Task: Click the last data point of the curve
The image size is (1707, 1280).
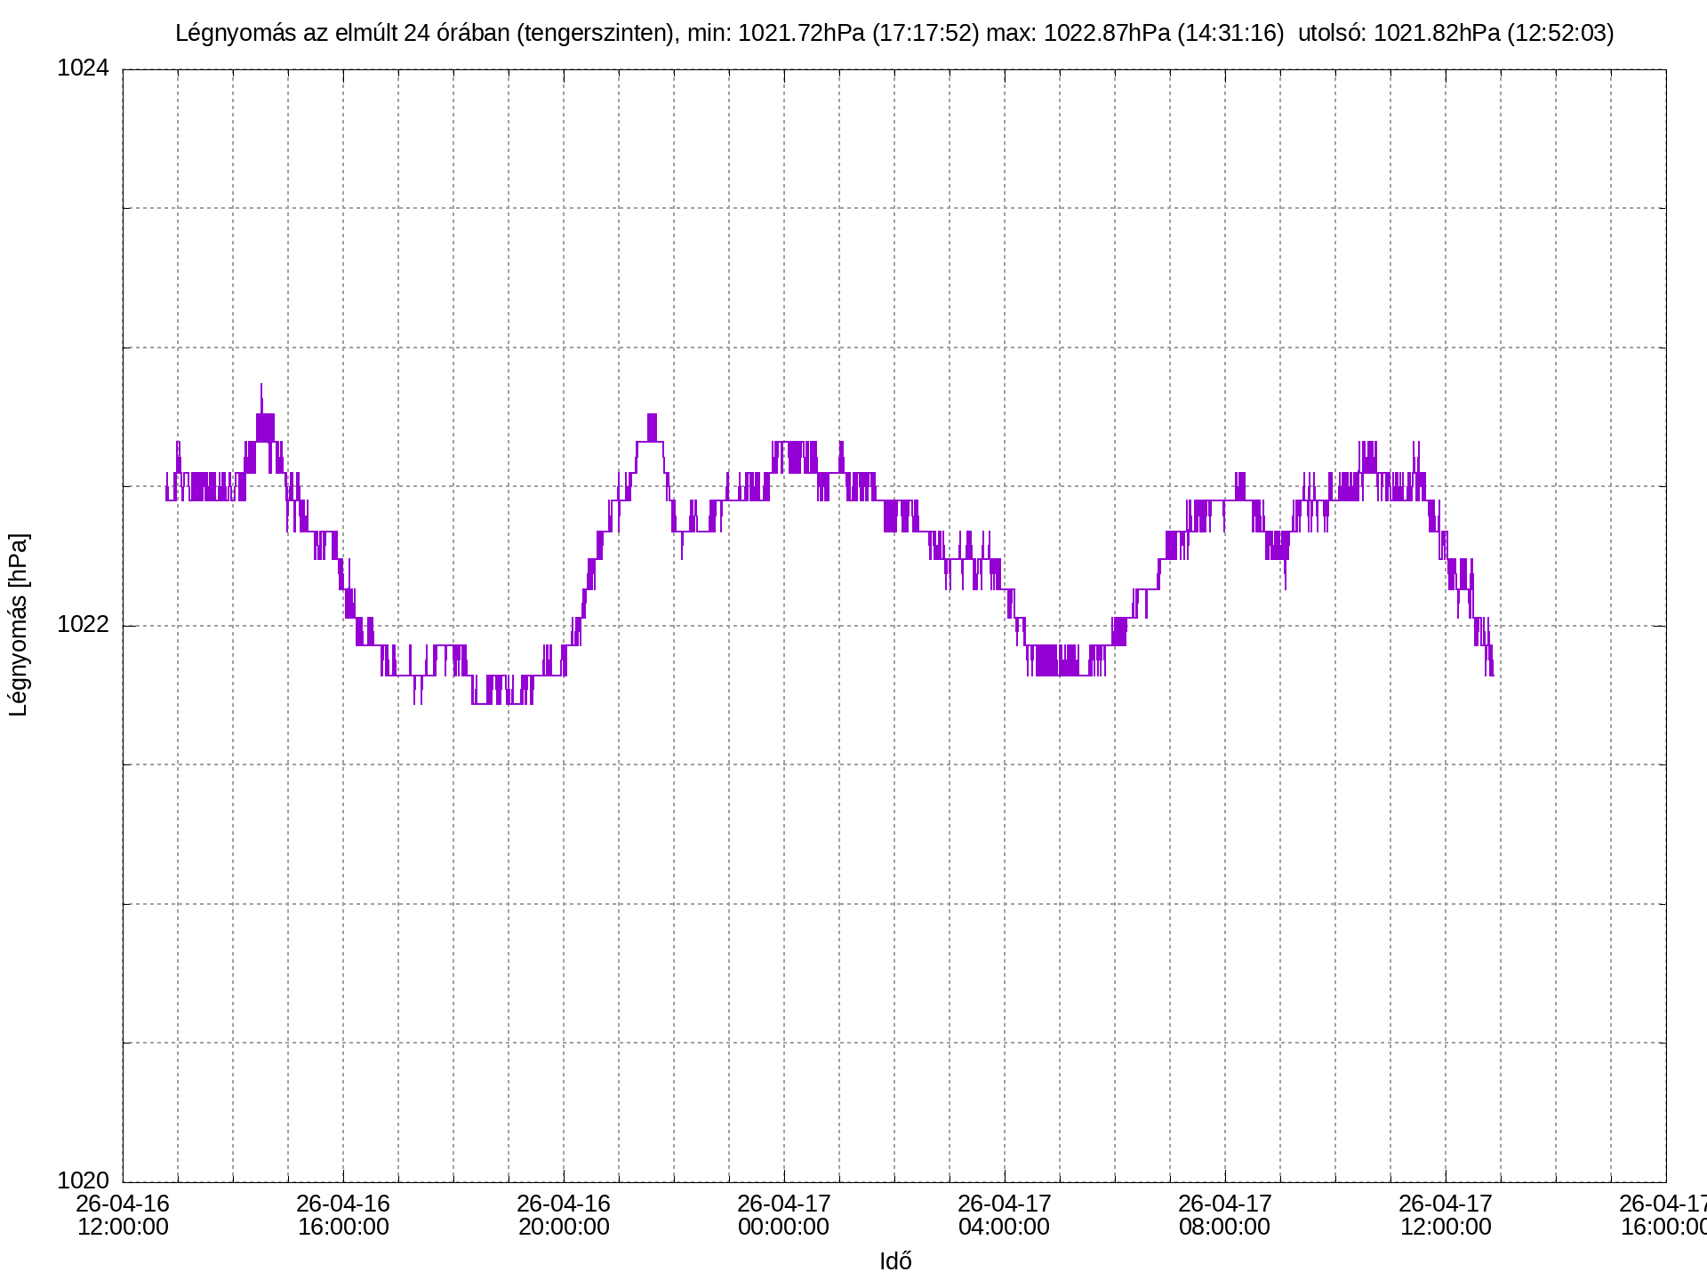Action: 1493,676
